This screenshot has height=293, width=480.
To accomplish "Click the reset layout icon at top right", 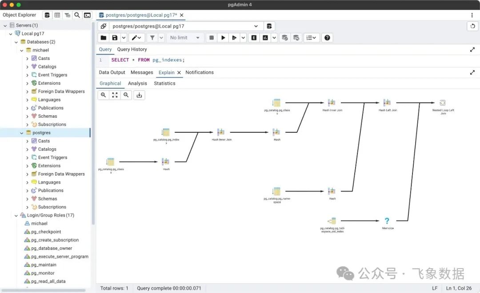I will coord(472,26).
